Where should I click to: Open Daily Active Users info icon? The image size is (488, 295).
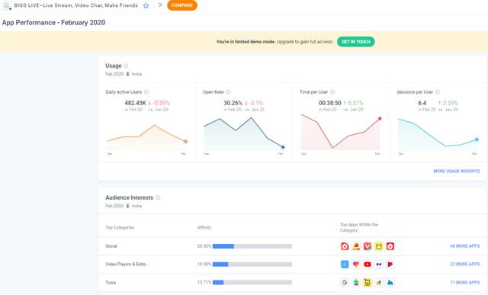(x=146, y=92)
